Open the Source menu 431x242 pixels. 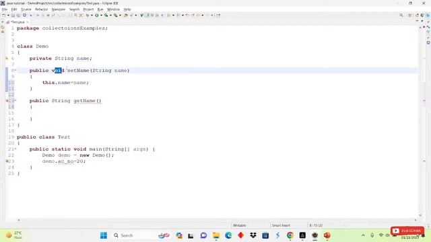click(26, 9)
